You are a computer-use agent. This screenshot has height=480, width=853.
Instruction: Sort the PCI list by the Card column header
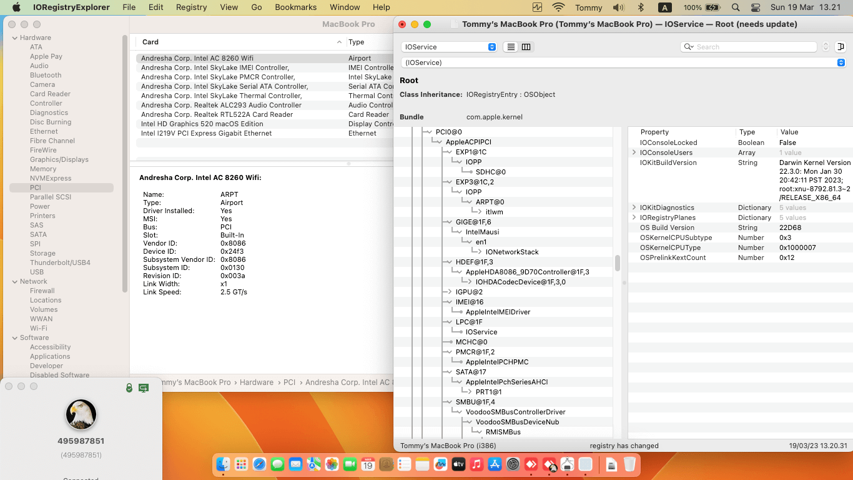(240, 42)
